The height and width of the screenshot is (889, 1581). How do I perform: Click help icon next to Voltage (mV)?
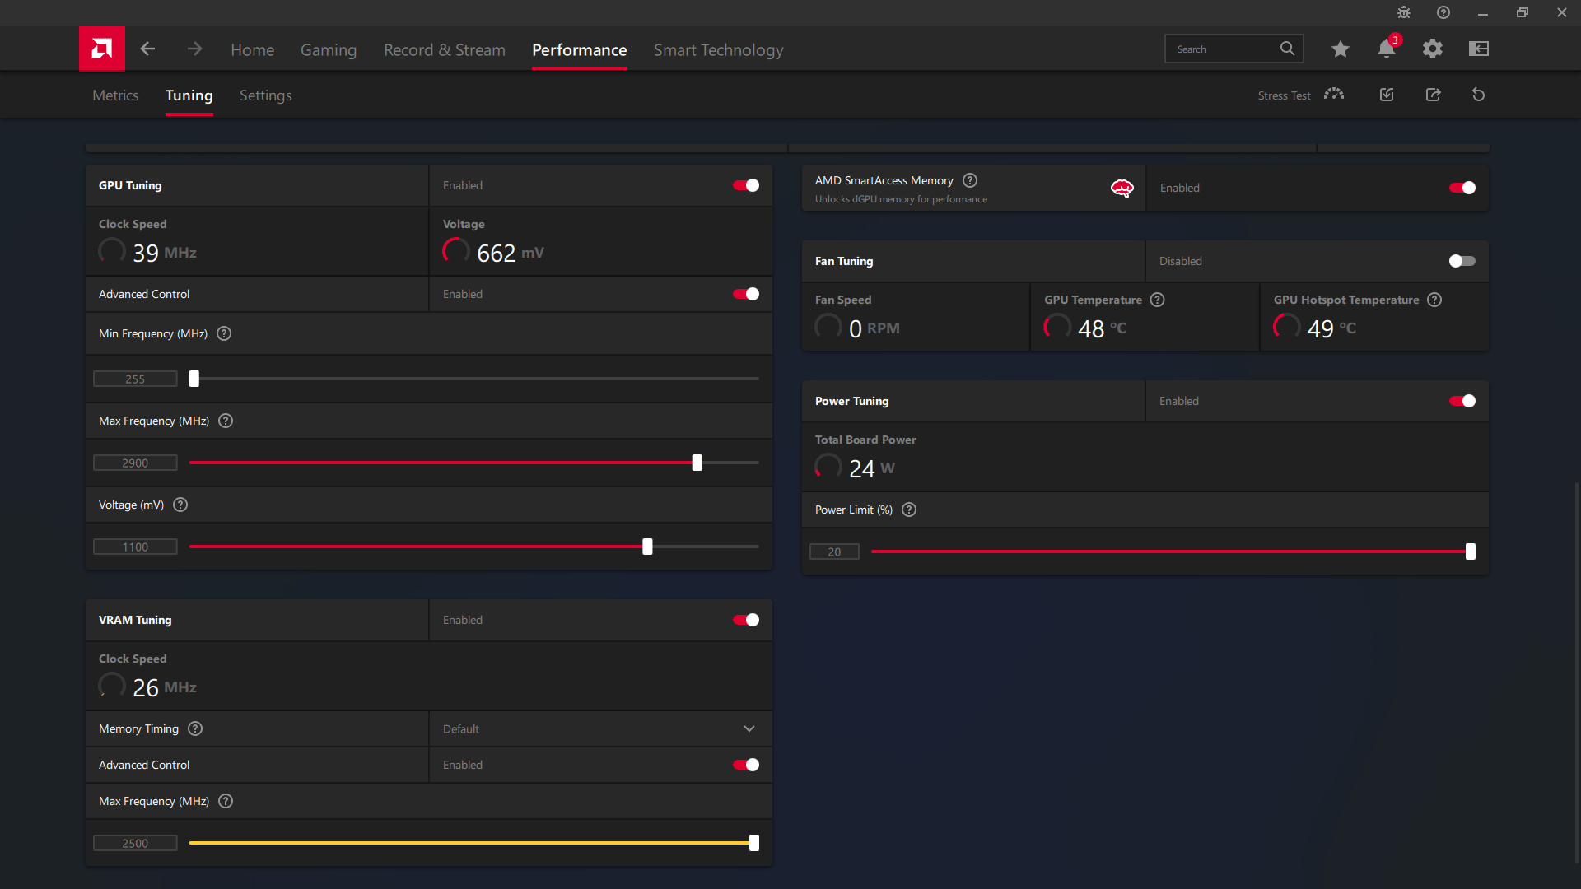(x=180, y=505)
